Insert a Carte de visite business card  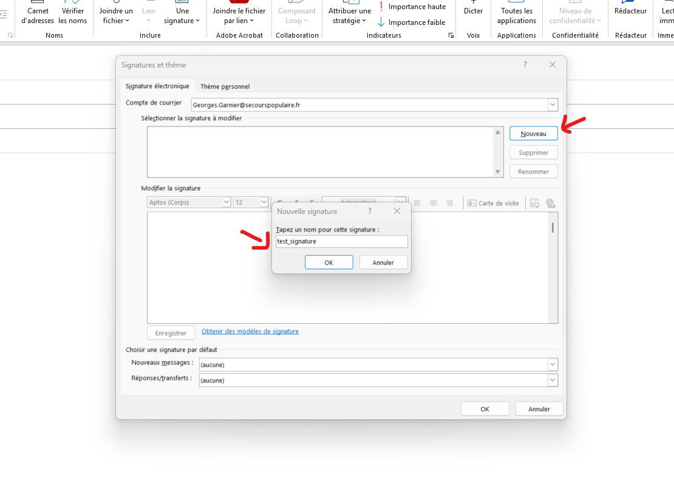point(493,203)
